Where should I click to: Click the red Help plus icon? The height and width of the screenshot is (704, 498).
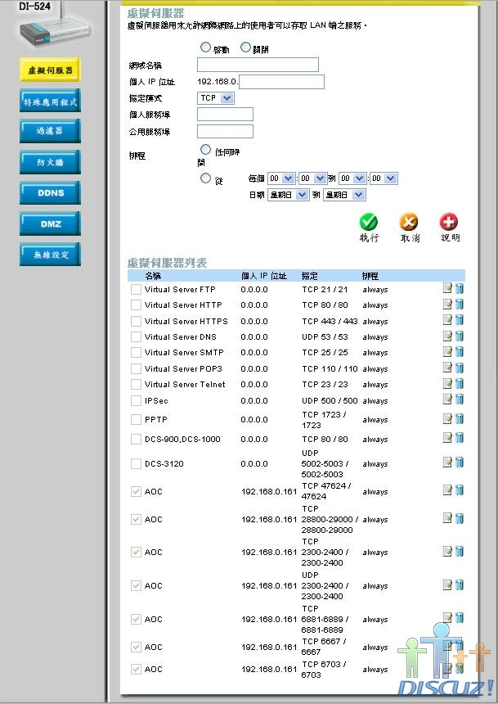(449, 221)
